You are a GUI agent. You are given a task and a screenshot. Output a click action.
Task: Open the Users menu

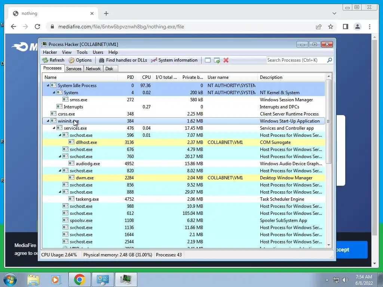tap(98, 52)
